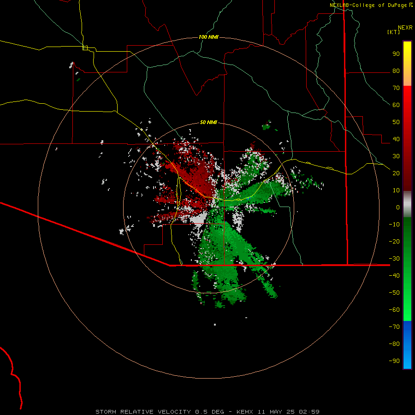This screenshot has height=415, width=415.
Task: Select the -50 value on the velocity scale
Action: click(394, 293)
